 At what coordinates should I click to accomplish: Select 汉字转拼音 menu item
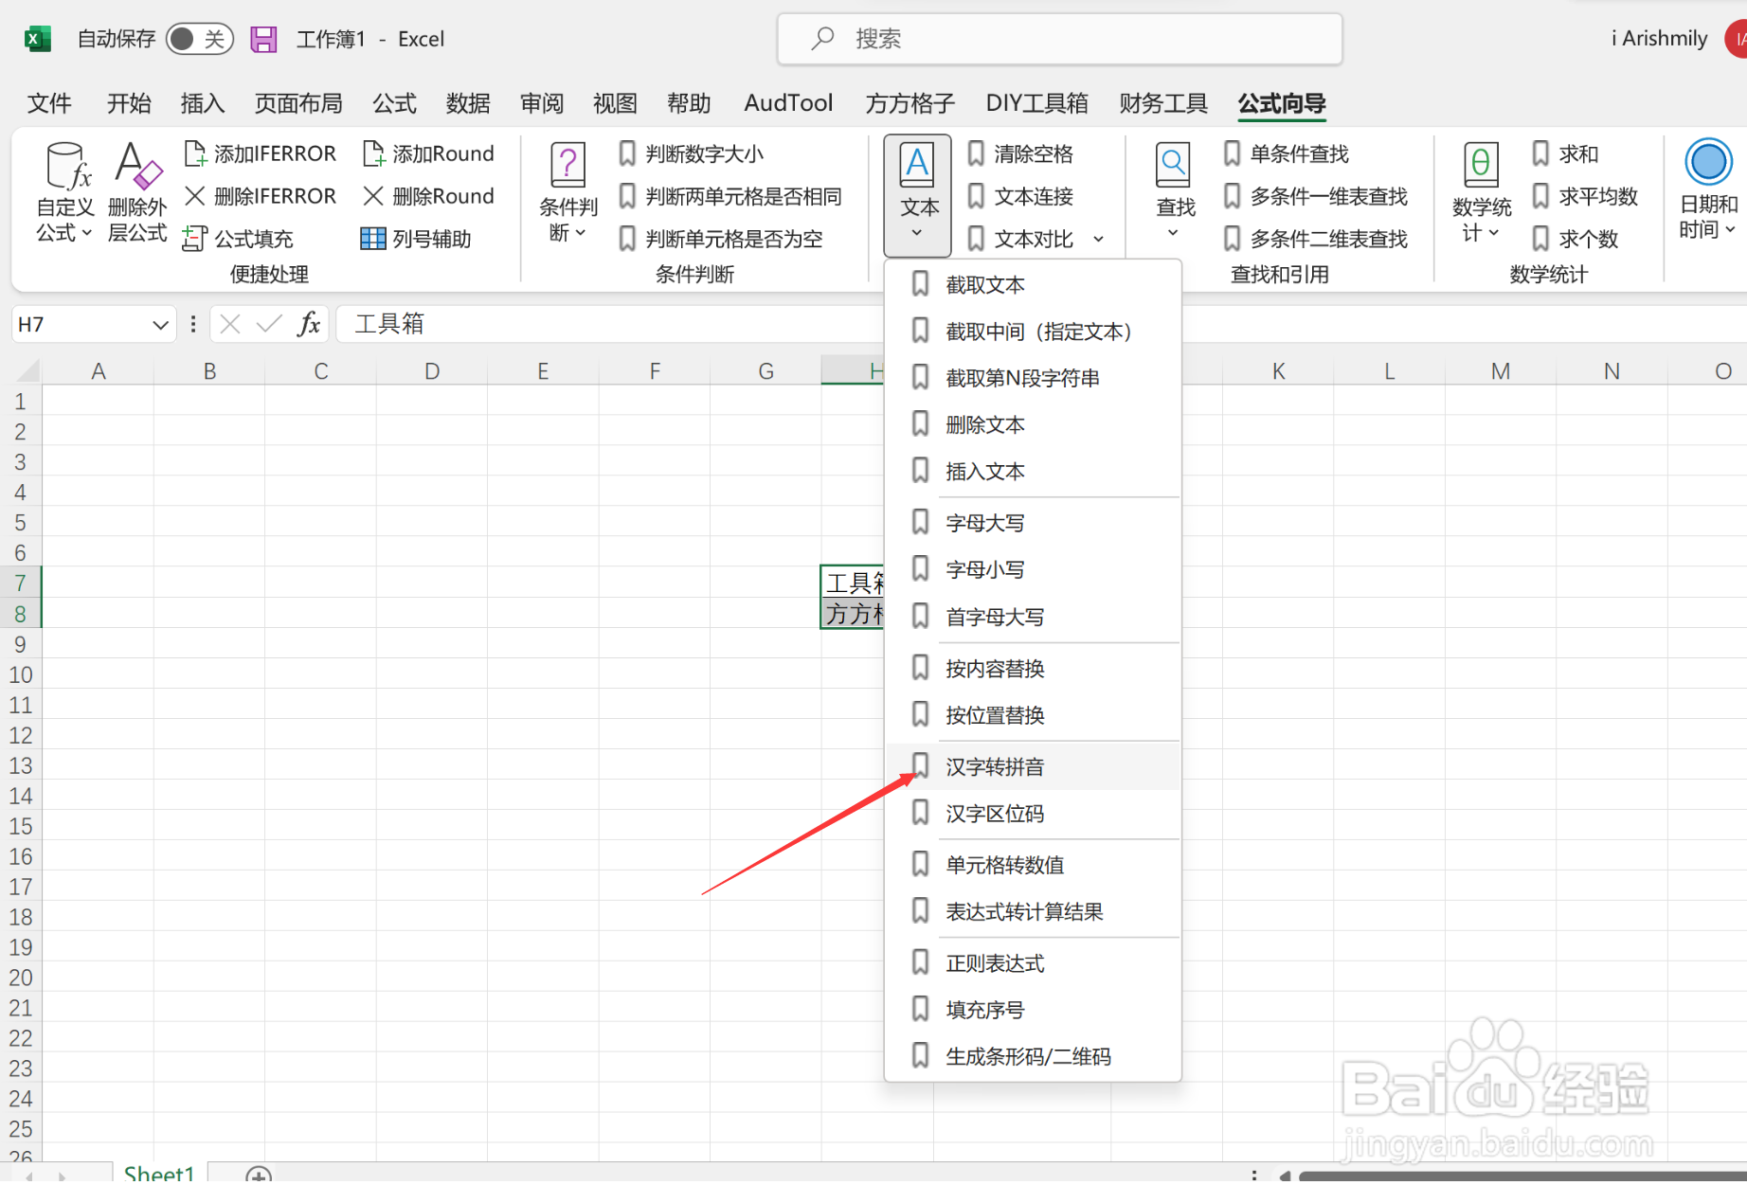(x=1033, y=766)
